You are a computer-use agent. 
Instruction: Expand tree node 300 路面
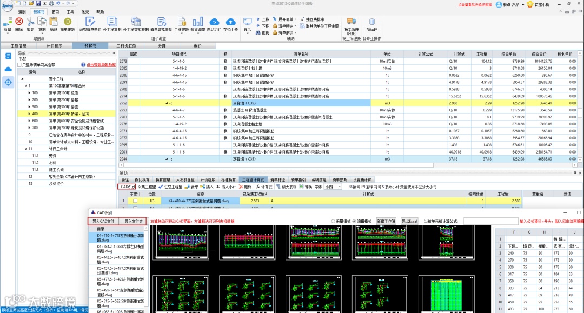pos(29,107)
